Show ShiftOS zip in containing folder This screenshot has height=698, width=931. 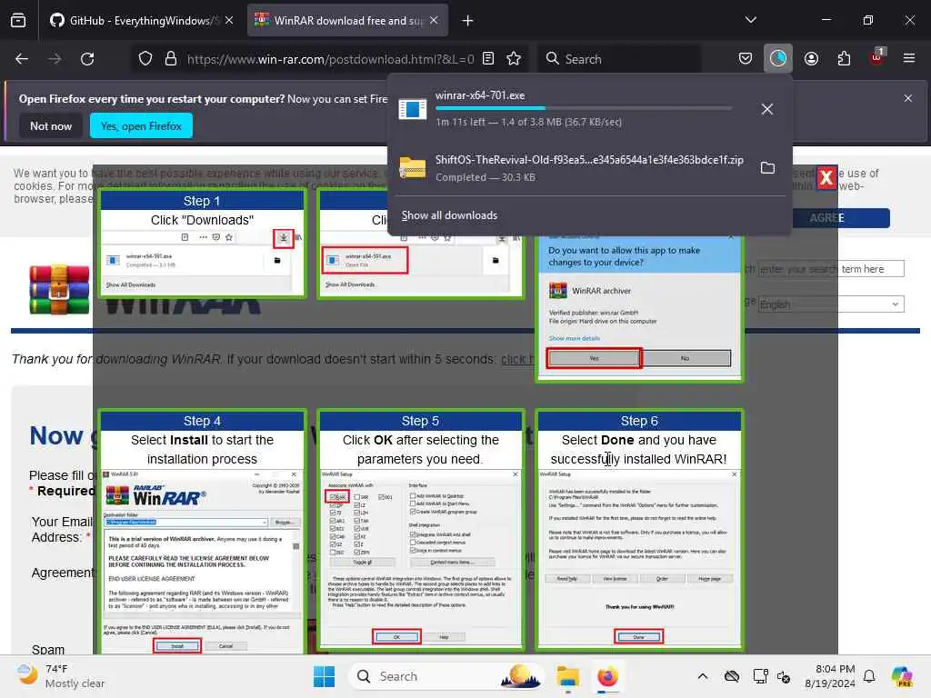(767, 168)
